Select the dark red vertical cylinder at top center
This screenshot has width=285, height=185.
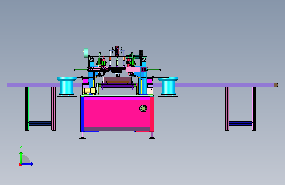pyautogui.click(x=117, y=51)
